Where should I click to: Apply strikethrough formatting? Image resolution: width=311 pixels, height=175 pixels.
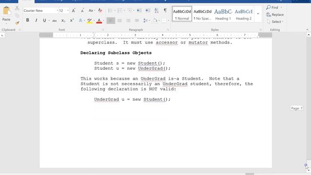54,20
